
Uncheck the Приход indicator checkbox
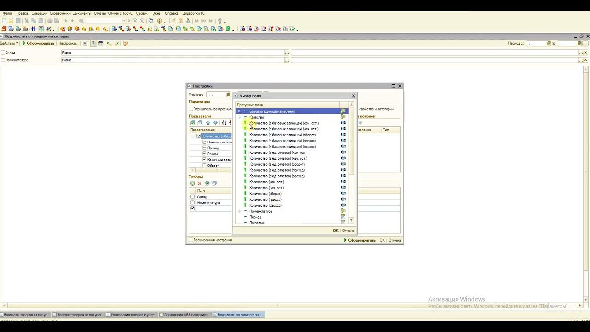coord(204,148)
